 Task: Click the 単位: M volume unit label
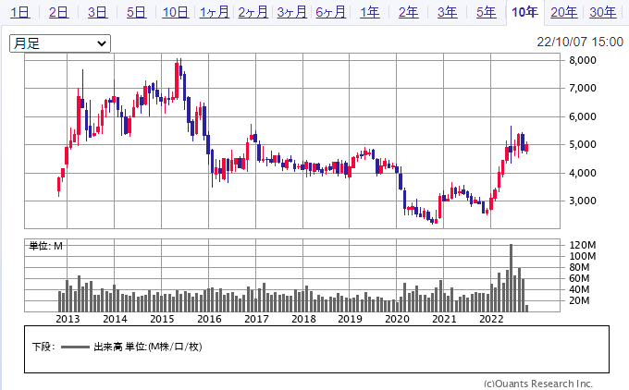point(45,246)
